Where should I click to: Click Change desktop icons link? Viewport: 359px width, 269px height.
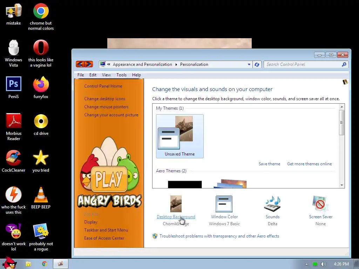[104, 98]
